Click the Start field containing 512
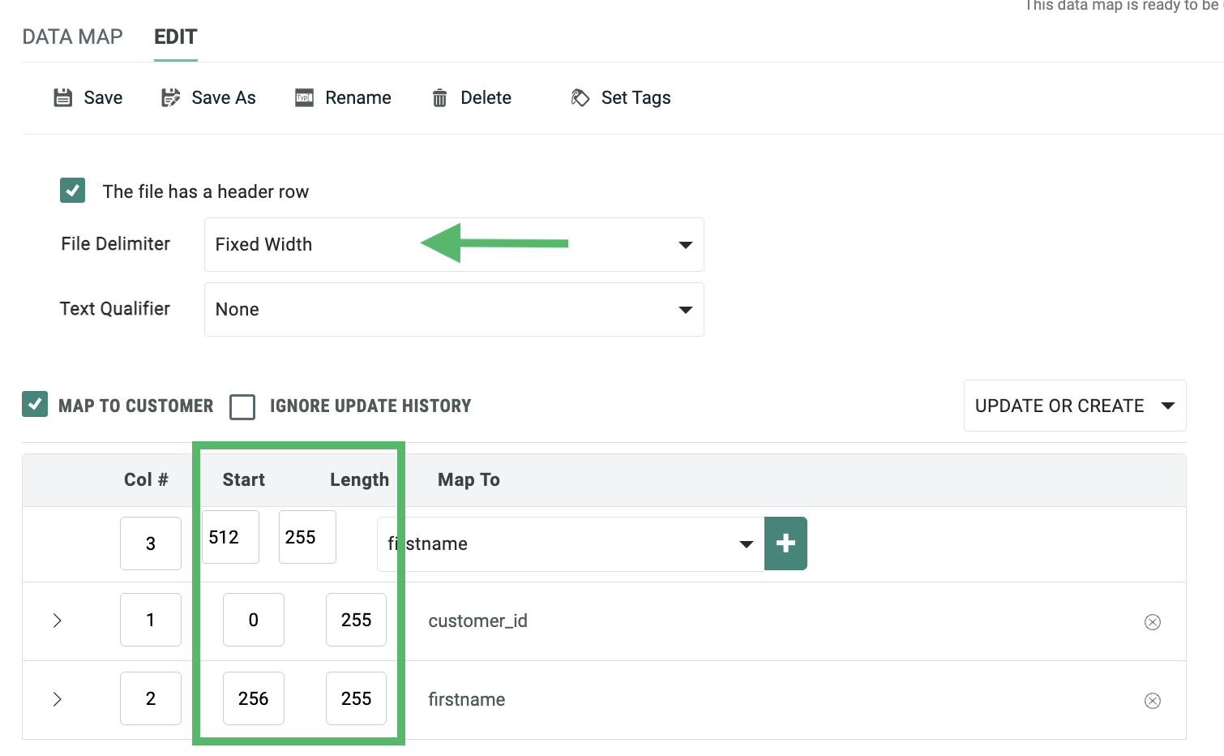 [x=230, y=537]
